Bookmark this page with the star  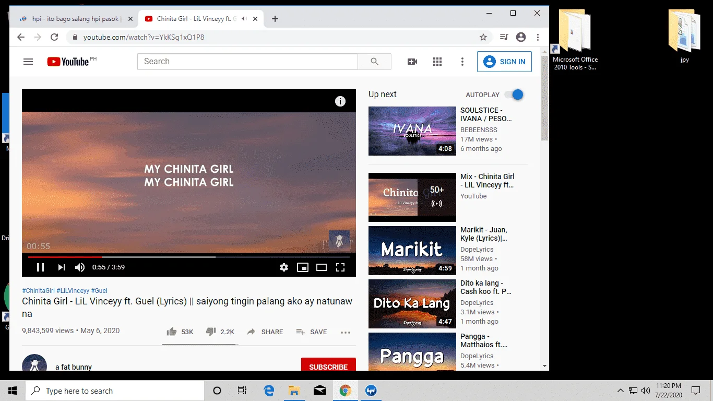483,37
